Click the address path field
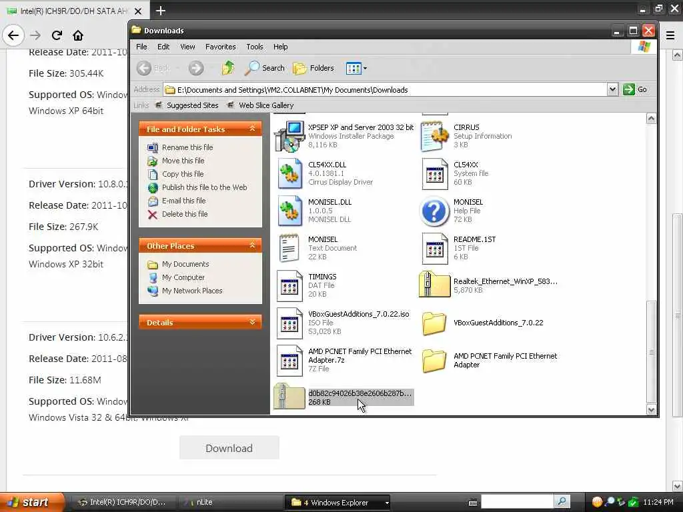Screen dimensions: 683x512 click(x=386, y=90)
